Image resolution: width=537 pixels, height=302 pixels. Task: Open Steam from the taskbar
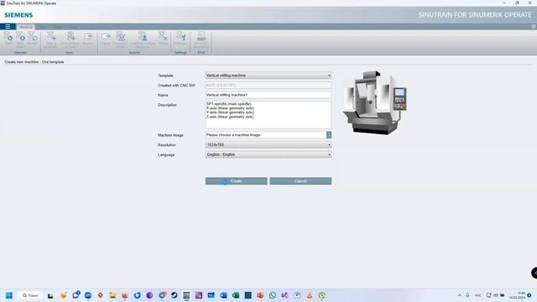(x=174, y=295)
